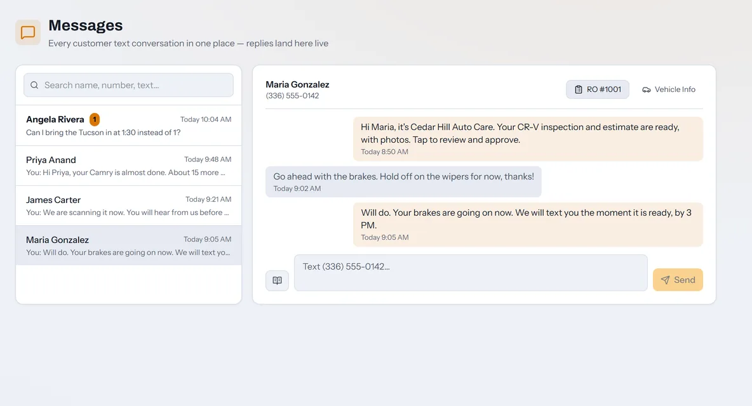Click timestamp Today 9:21 AM
Viewport: 752px width, 406px height.
coord(208,199)
